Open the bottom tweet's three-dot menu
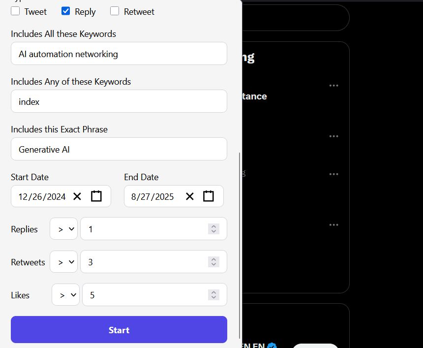Viewport: 423px width, 348px height. [x=334, y=225]
